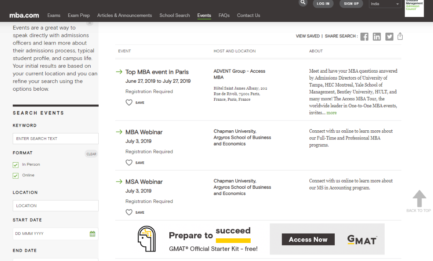Open the Exams menu
This screenshot has height=261, width=433.
pos(54,15)
